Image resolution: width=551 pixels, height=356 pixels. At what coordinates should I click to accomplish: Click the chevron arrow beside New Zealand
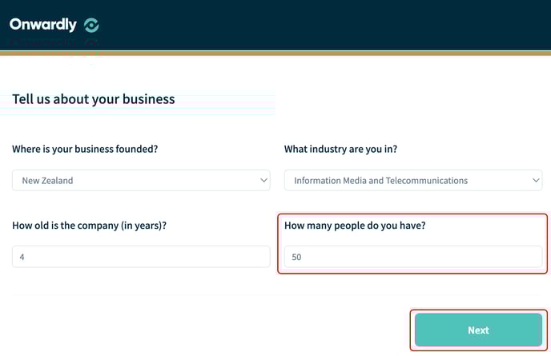click(x=263, y=181)
